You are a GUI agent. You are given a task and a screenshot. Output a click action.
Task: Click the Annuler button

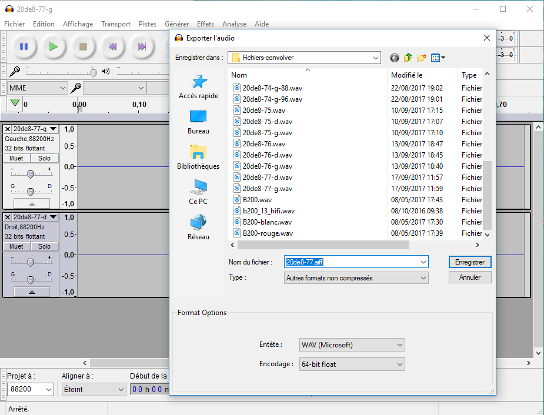[470, 277]
